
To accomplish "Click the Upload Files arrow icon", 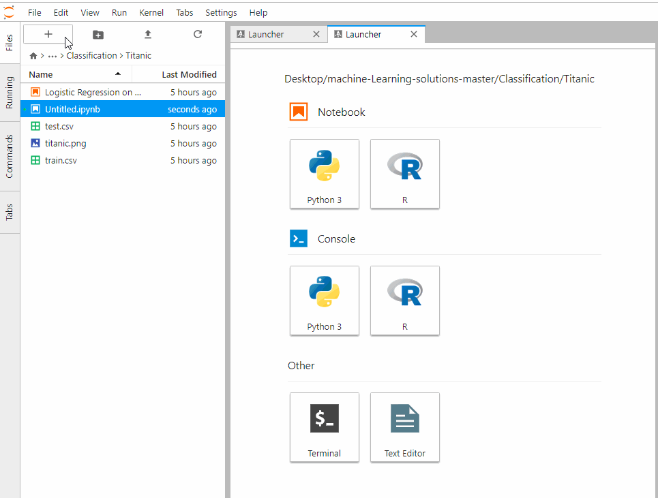I will (x=148, y=34).
